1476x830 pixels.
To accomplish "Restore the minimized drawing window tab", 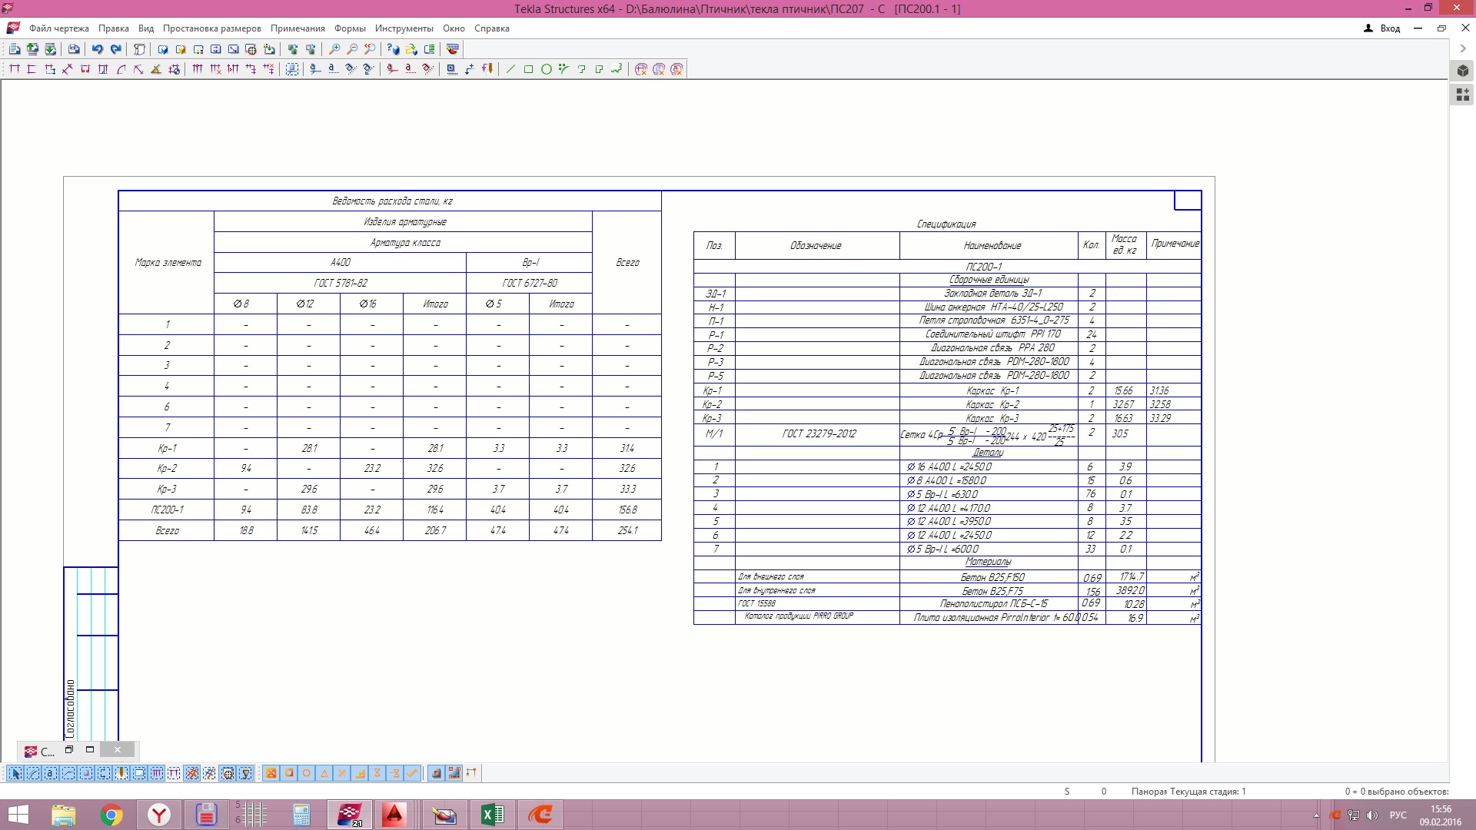I will pos(68,750).
